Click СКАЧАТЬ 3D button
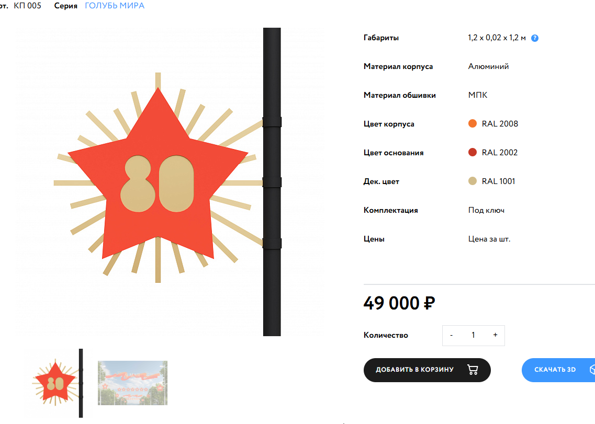The image size is (595, 424). point(558,370)
